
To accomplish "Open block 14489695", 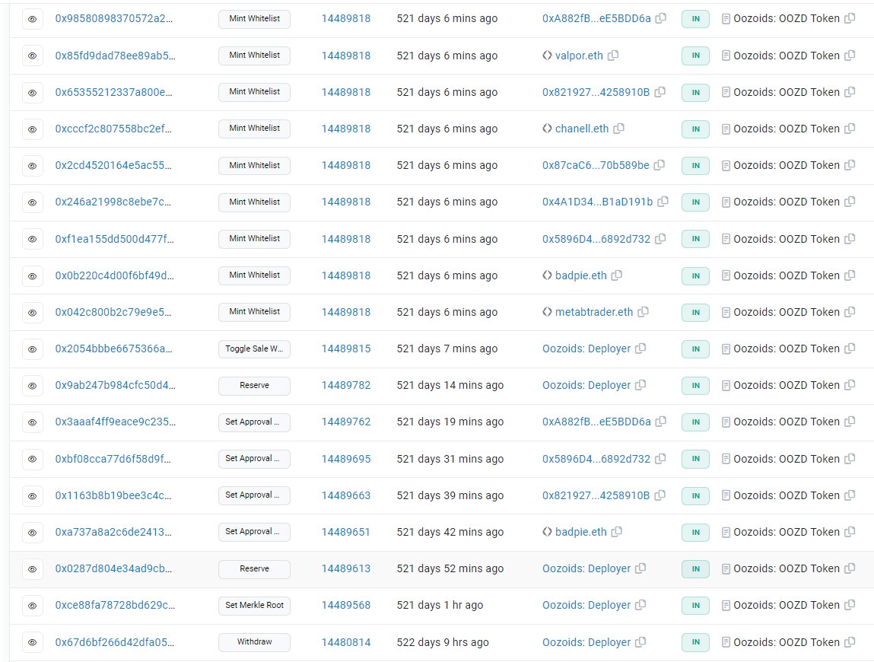I will pyautogui.click(x=345, y=459).
